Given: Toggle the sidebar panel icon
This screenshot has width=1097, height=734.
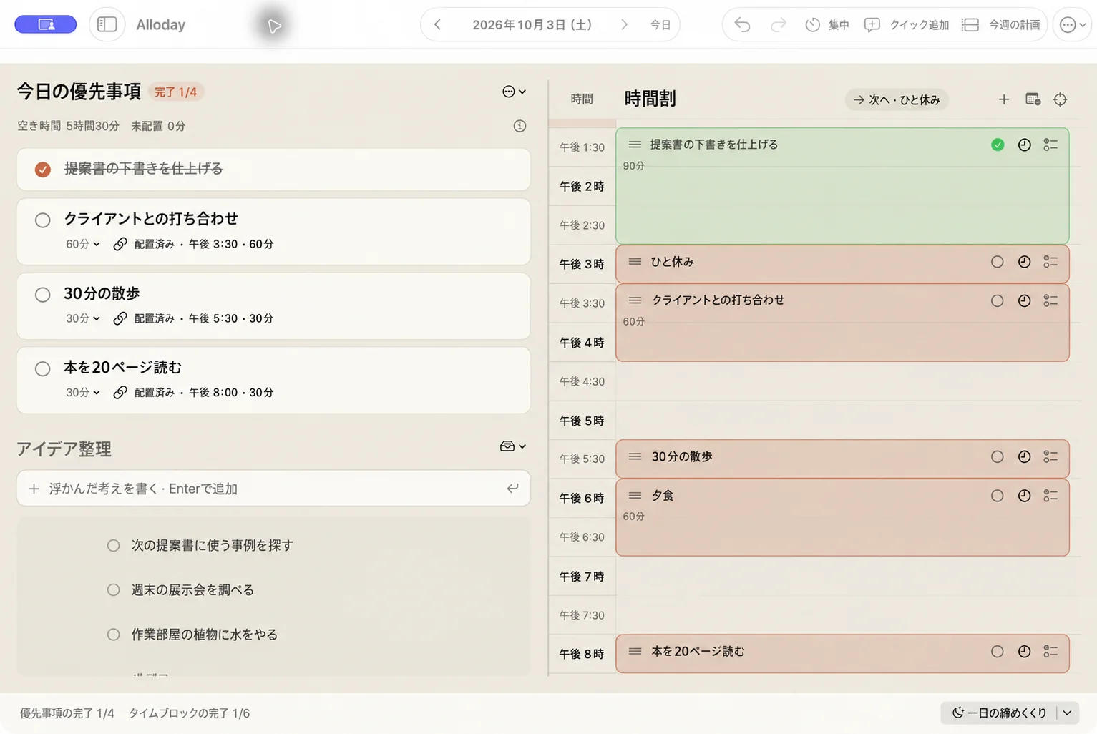Looking at the screenshot, I should (107, 24).
